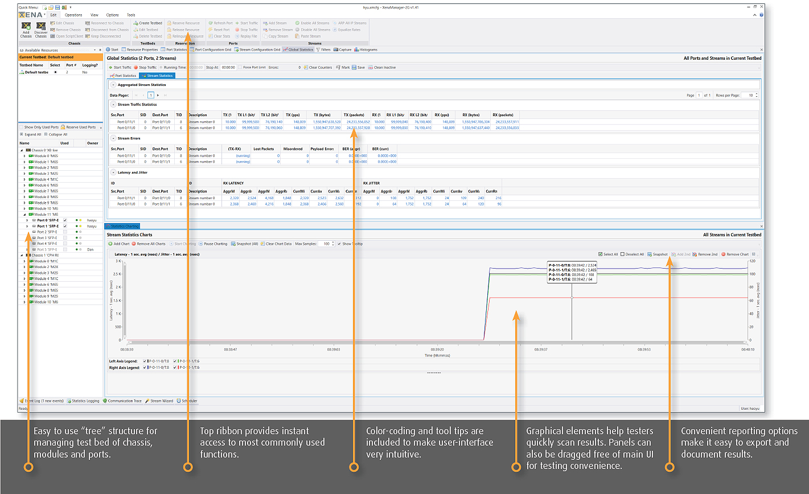Open the Stream Wizard panel tab
Image resolution: width=809 pixels, height=494 pixels.
coord(159,401)
